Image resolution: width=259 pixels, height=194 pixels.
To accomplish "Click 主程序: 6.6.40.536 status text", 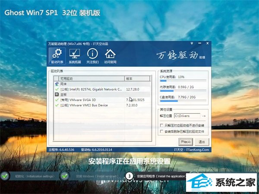I will 61,150.
